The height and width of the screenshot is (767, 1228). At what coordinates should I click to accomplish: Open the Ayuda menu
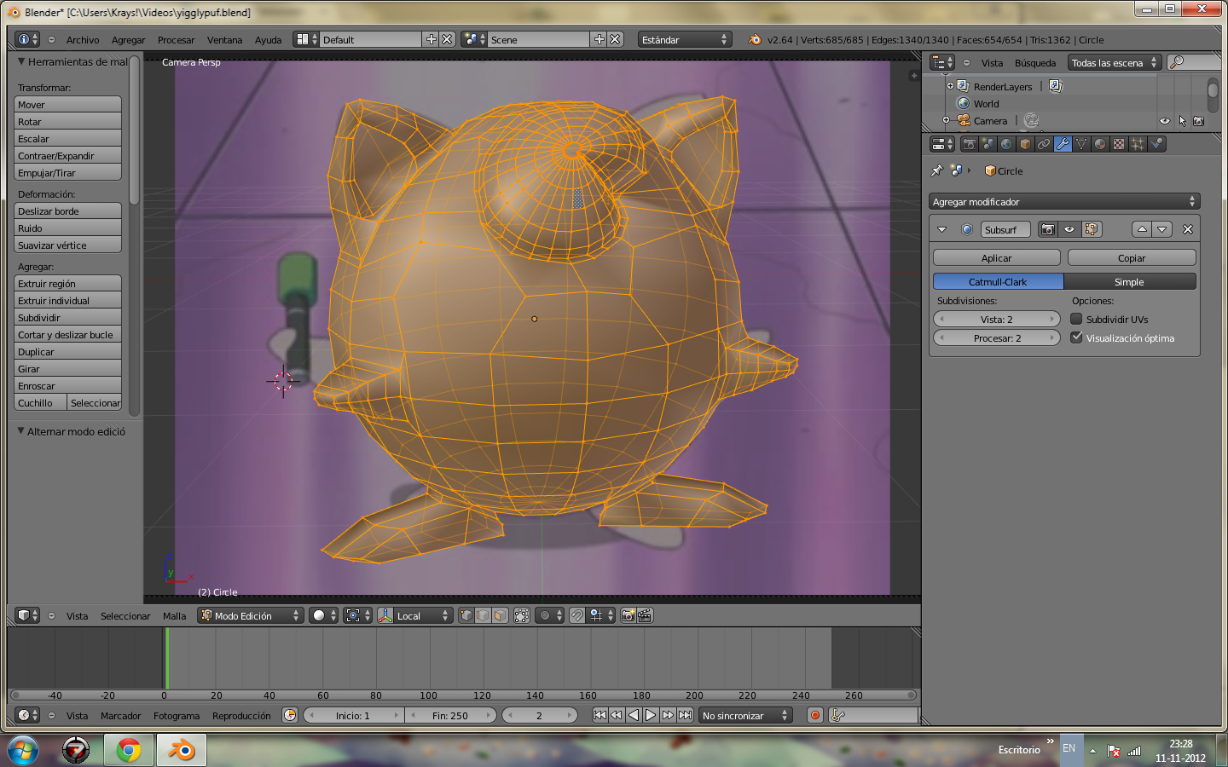(x=268, y=39)
